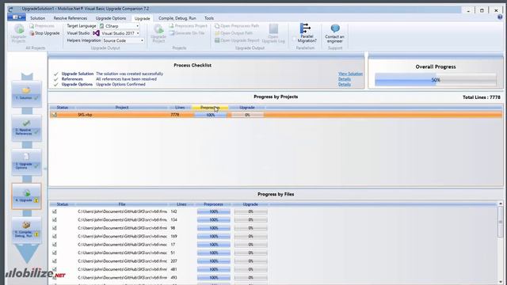This screenshot has width=507, height=285.
Task: Click Generate Sln File icon
Action: 172,33
